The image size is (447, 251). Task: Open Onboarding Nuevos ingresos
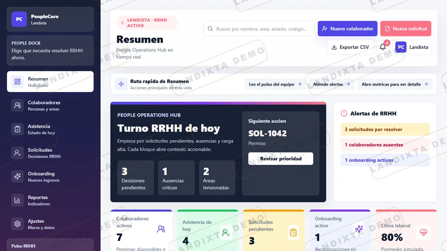coord(50,177)
